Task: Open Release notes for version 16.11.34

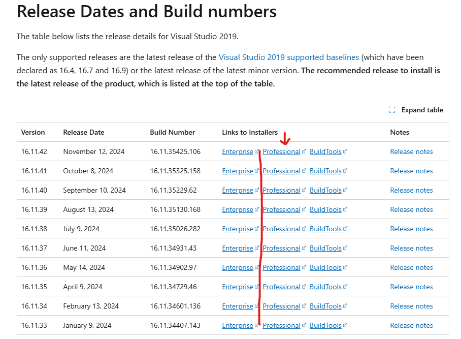Action: [411, 306]
